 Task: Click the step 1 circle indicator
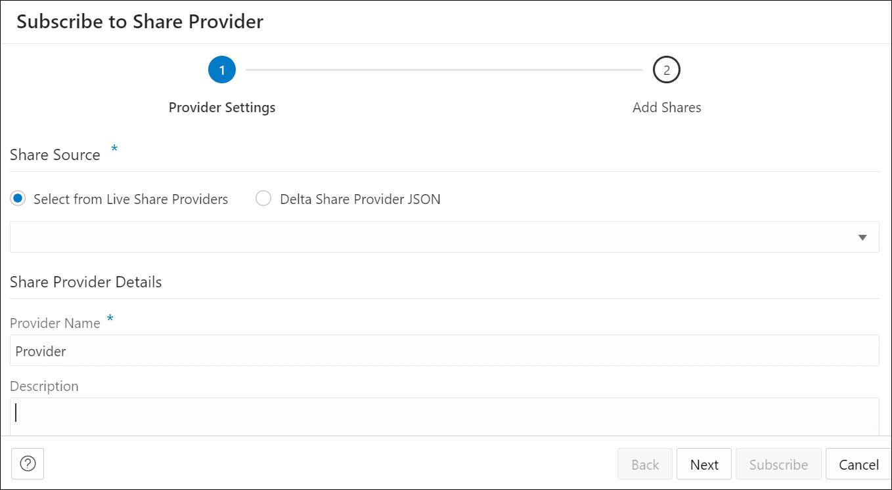(x=221, y=69)
